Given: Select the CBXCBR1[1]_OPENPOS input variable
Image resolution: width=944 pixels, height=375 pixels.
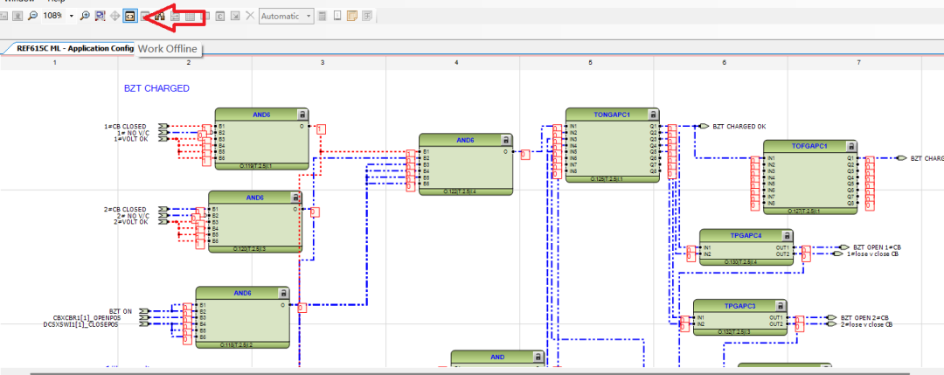Looking at the screenshot, I should [x=87, y=317].
